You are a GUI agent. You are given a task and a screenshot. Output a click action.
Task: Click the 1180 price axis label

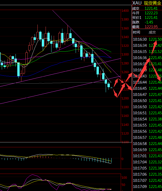tap(125, 107)
